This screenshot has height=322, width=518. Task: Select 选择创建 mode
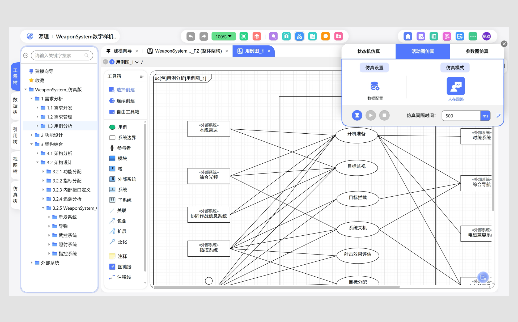[x=122, y=90]
